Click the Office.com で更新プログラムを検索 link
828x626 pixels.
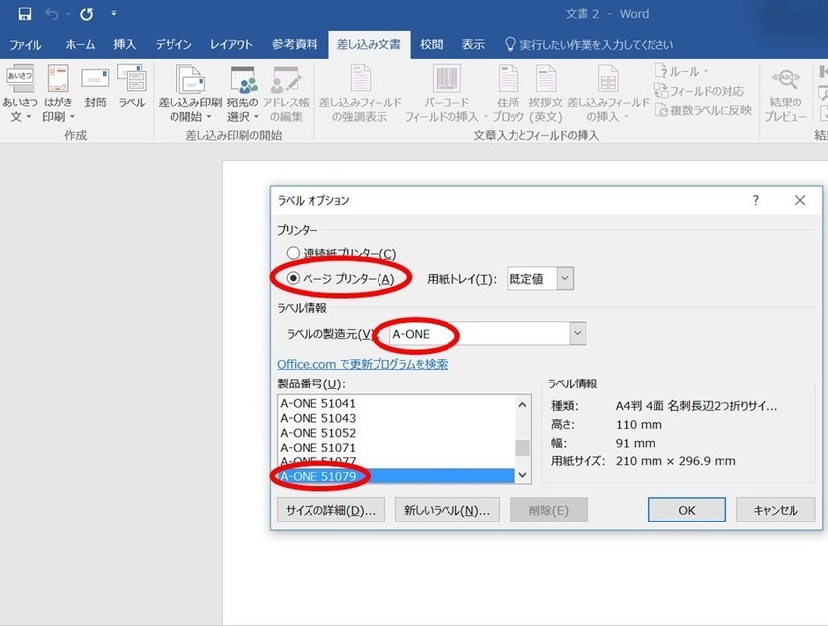tap(363, 364)
